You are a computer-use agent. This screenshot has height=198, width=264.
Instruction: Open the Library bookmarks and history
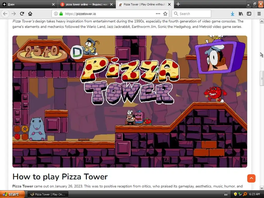(241, 14)
